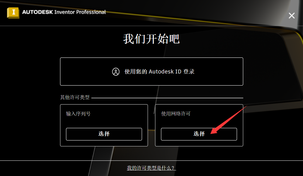The image size is (303, 176).
Task: Click the 我们开始吧 heading text
Action: (152, 39)
